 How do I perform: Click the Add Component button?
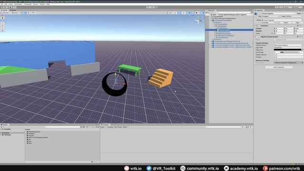click(279, 67)
